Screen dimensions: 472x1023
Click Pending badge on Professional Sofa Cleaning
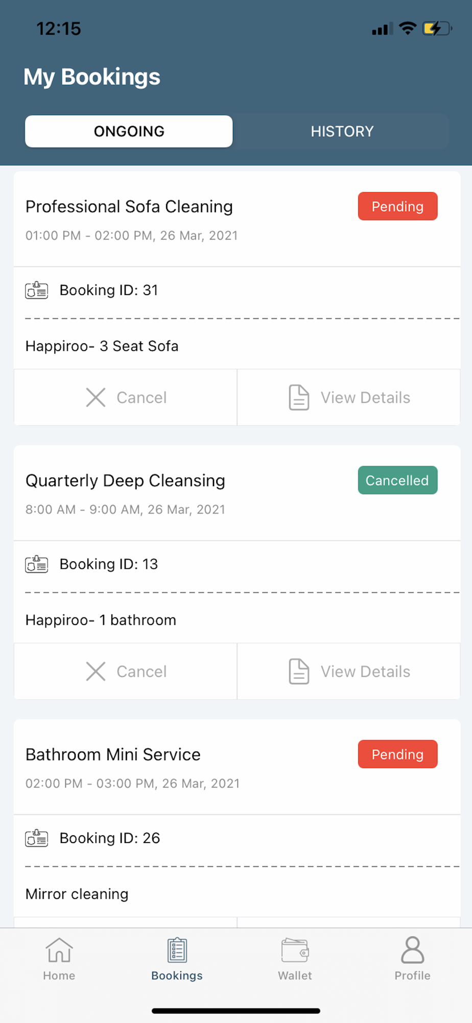(x=397, y=206)
